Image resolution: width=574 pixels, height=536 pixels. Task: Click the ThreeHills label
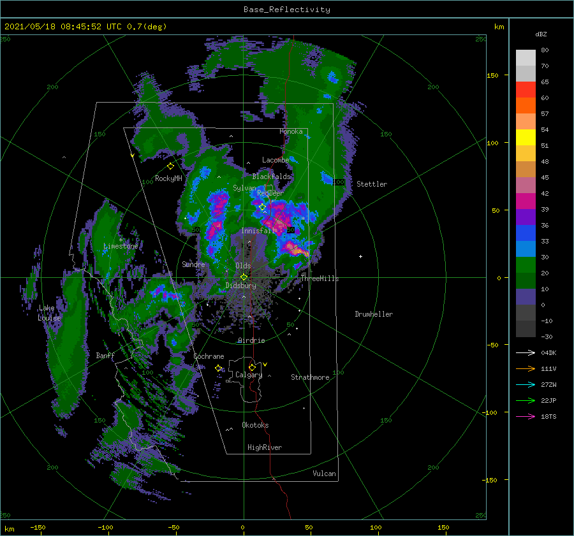pos(320,279)
